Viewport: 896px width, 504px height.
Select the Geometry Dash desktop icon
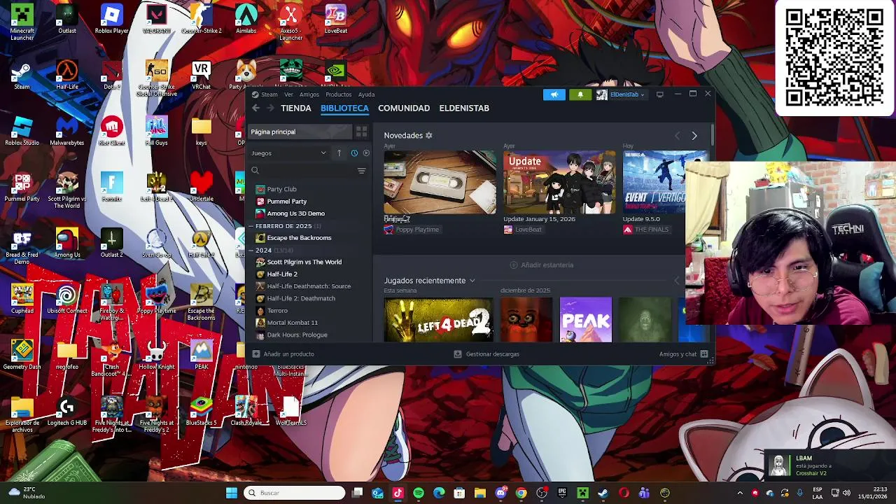[x=22, y=356]
